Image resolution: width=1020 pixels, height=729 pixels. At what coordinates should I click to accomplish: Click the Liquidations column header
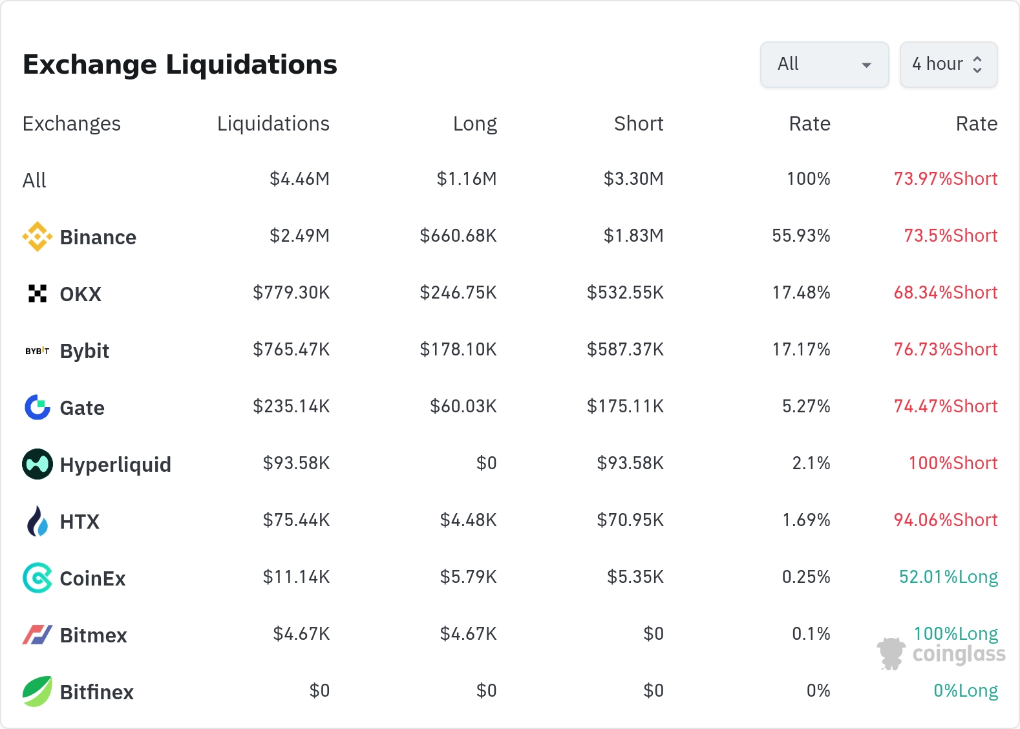[x=273, y=123]
